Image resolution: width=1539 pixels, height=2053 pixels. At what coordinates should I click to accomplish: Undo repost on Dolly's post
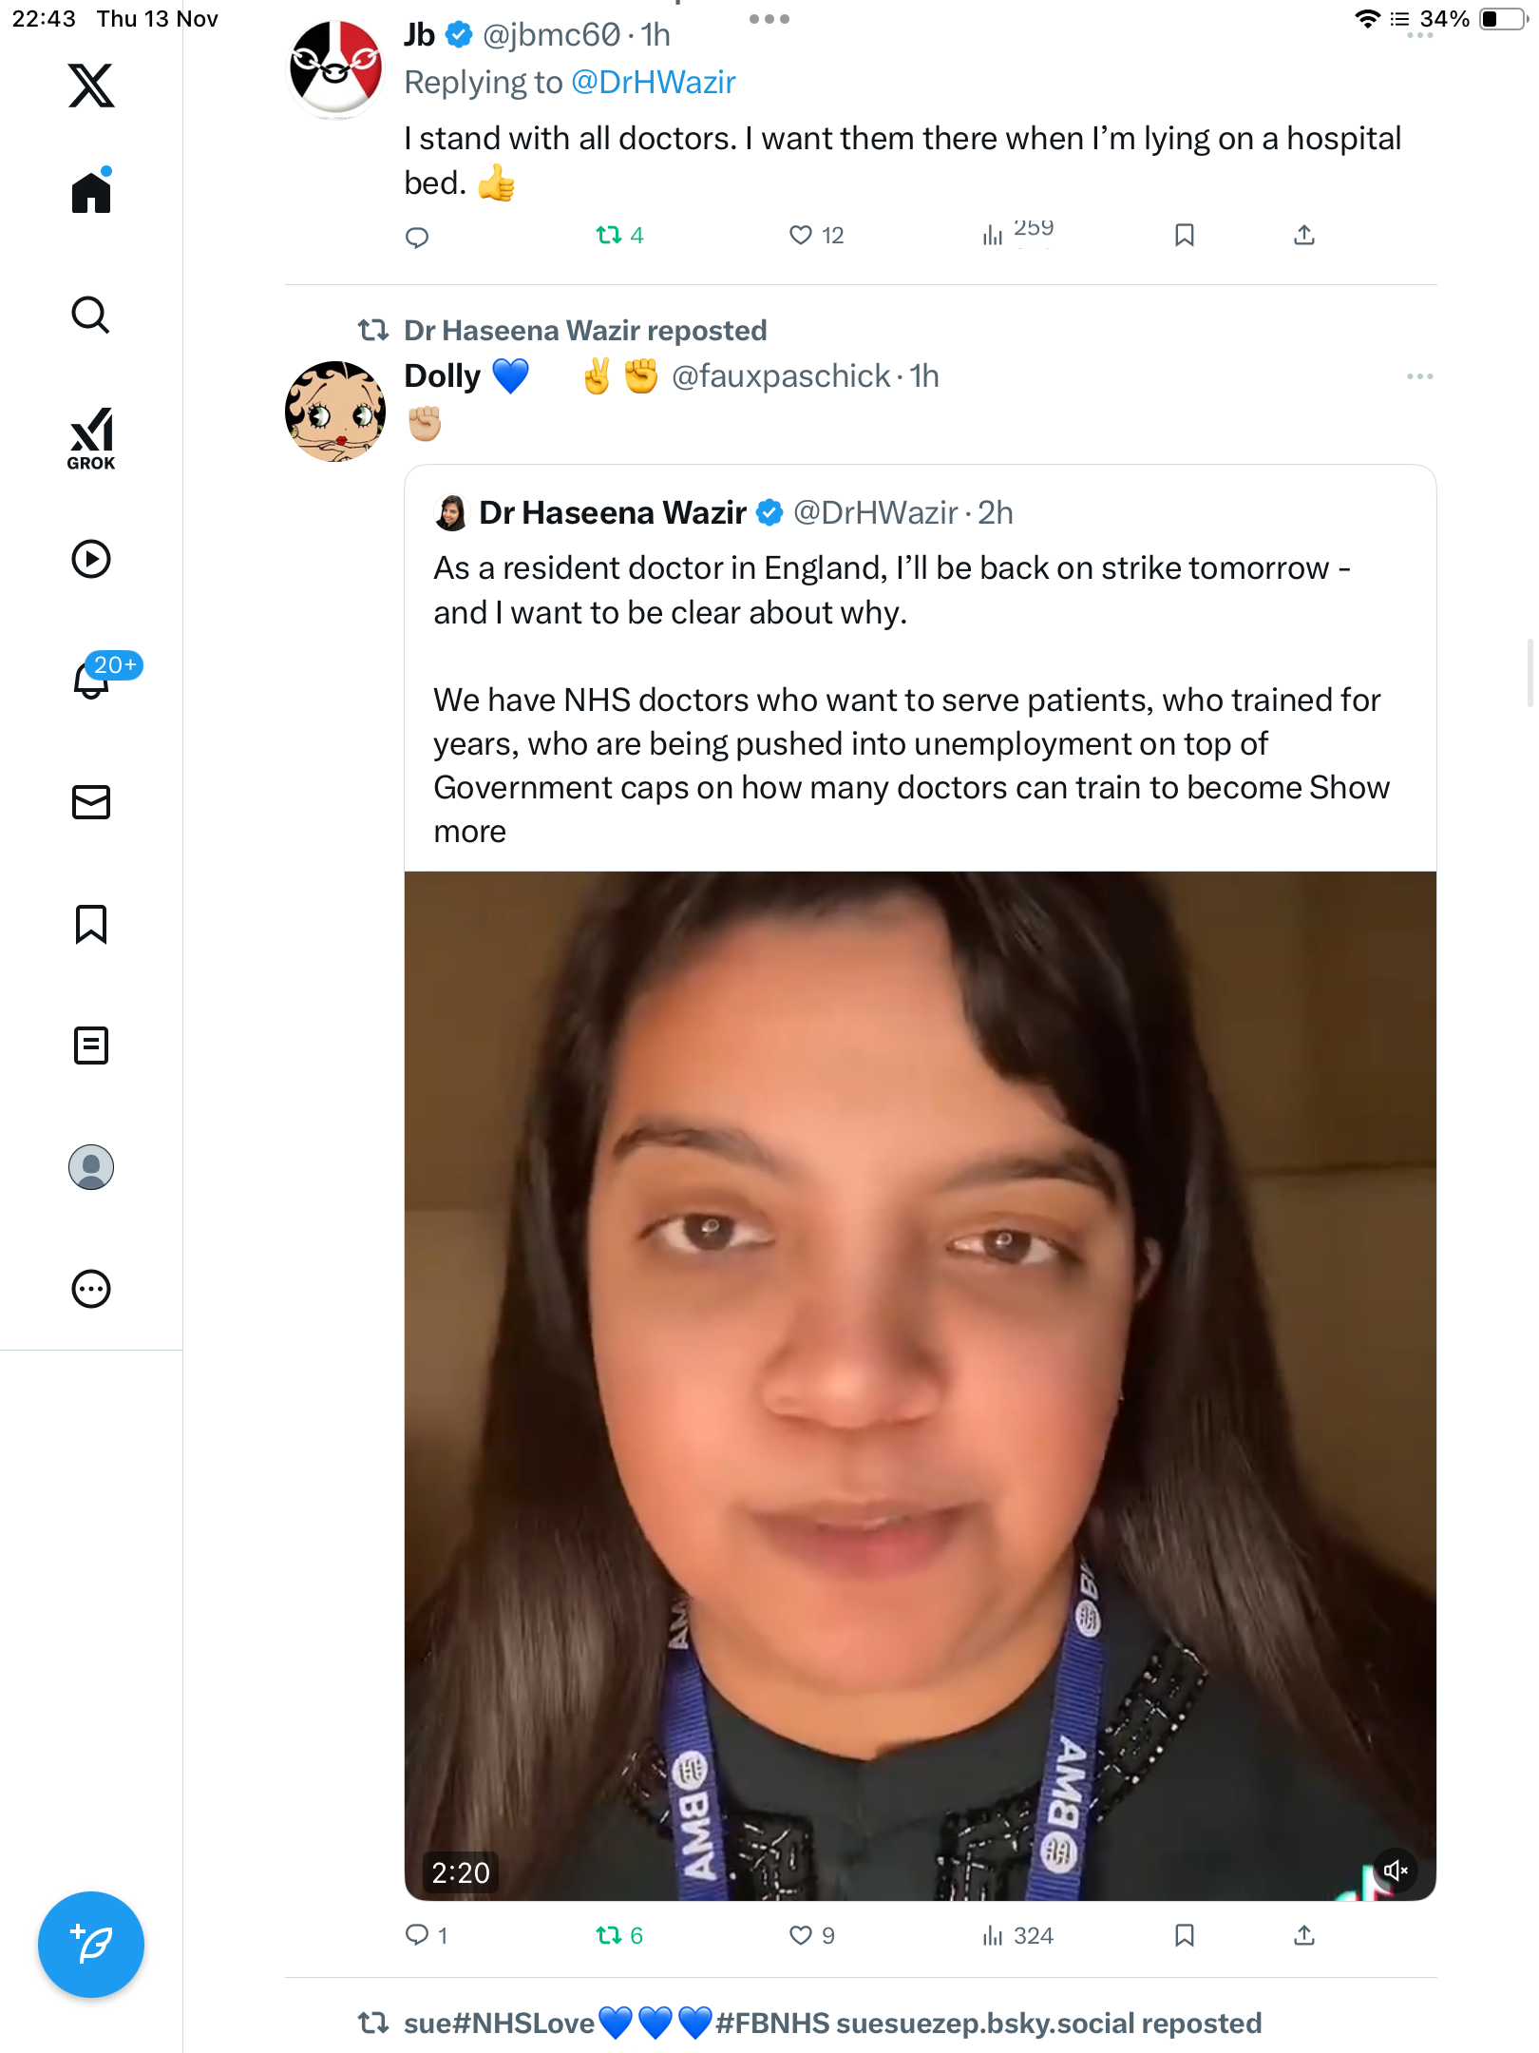608,1935
